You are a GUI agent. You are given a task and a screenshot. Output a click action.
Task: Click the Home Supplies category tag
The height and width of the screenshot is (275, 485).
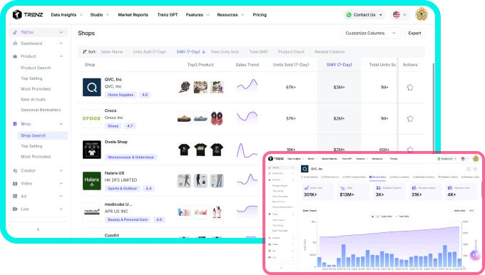tap(121, 95)
